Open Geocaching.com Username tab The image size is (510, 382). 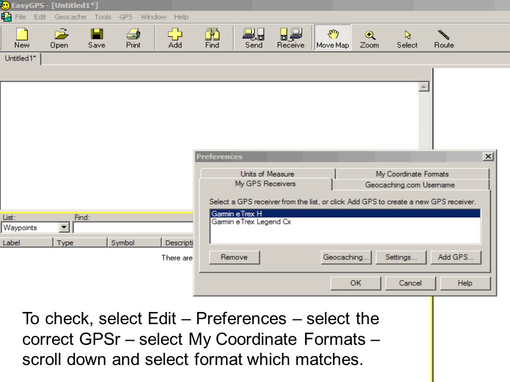click(x=410, y=185)
